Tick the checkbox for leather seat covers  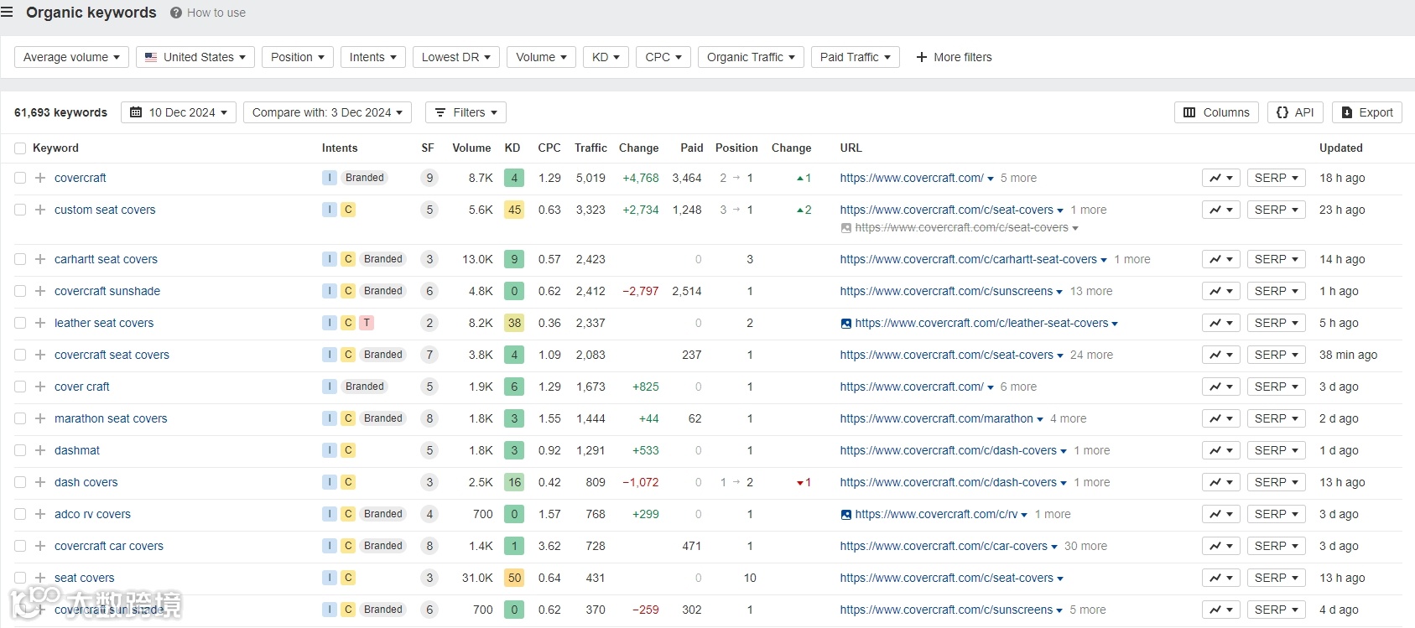click(20, 323)
